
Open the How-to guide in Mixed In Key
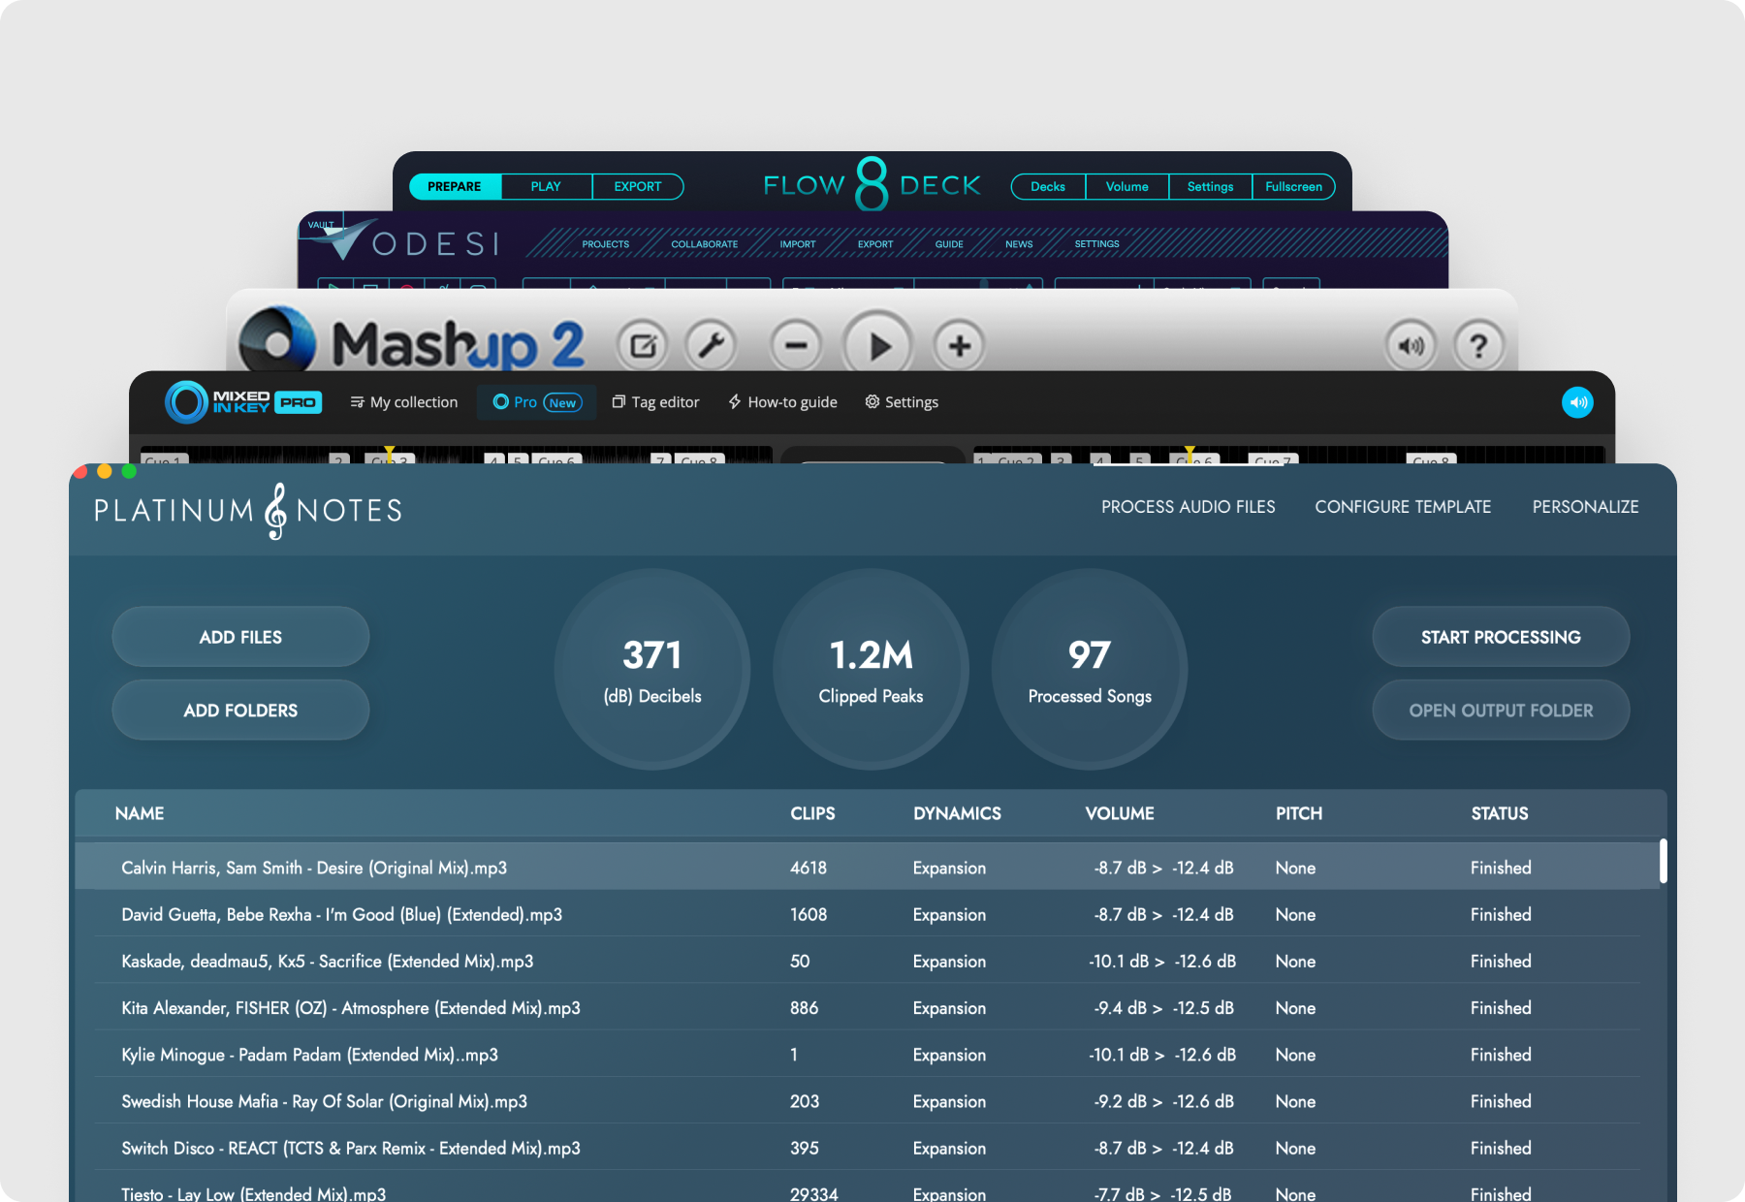[782, 402]
